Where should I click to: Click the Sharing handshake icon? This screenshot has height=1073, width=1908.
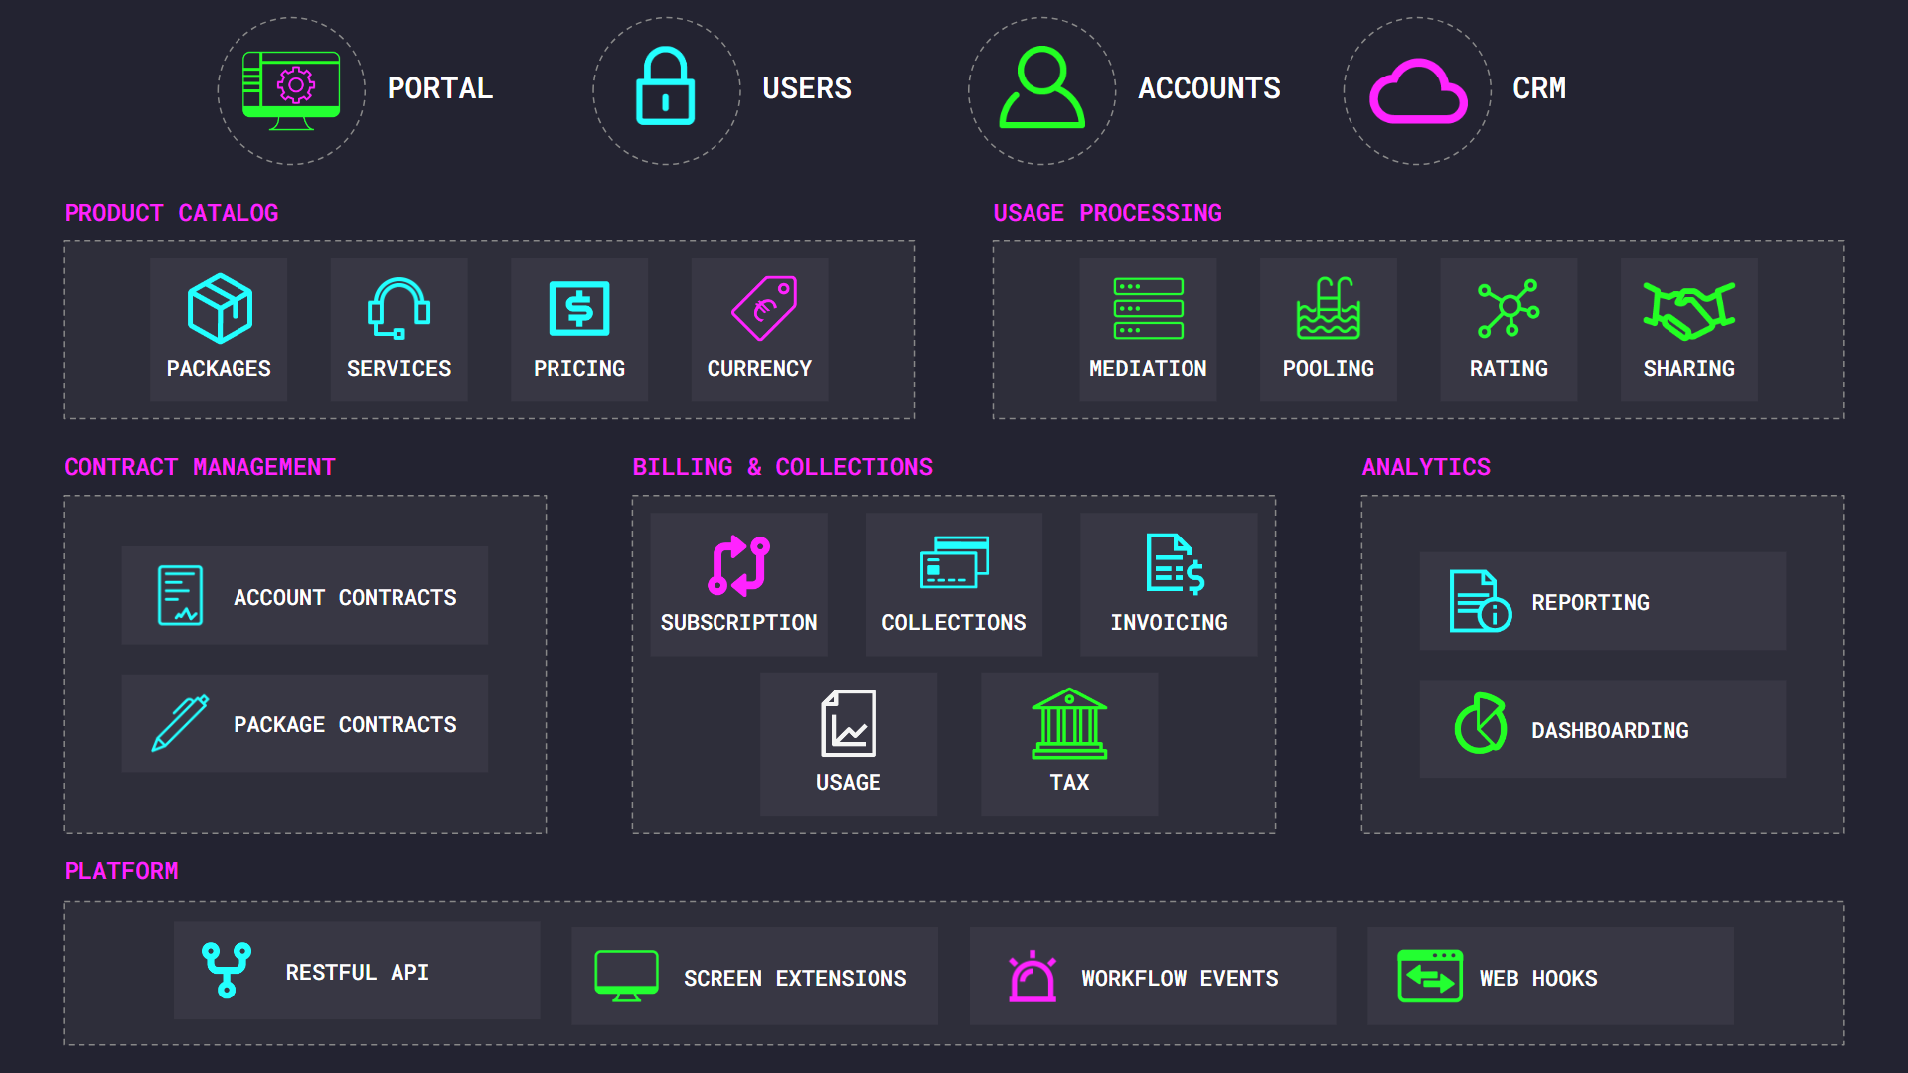1688,310
